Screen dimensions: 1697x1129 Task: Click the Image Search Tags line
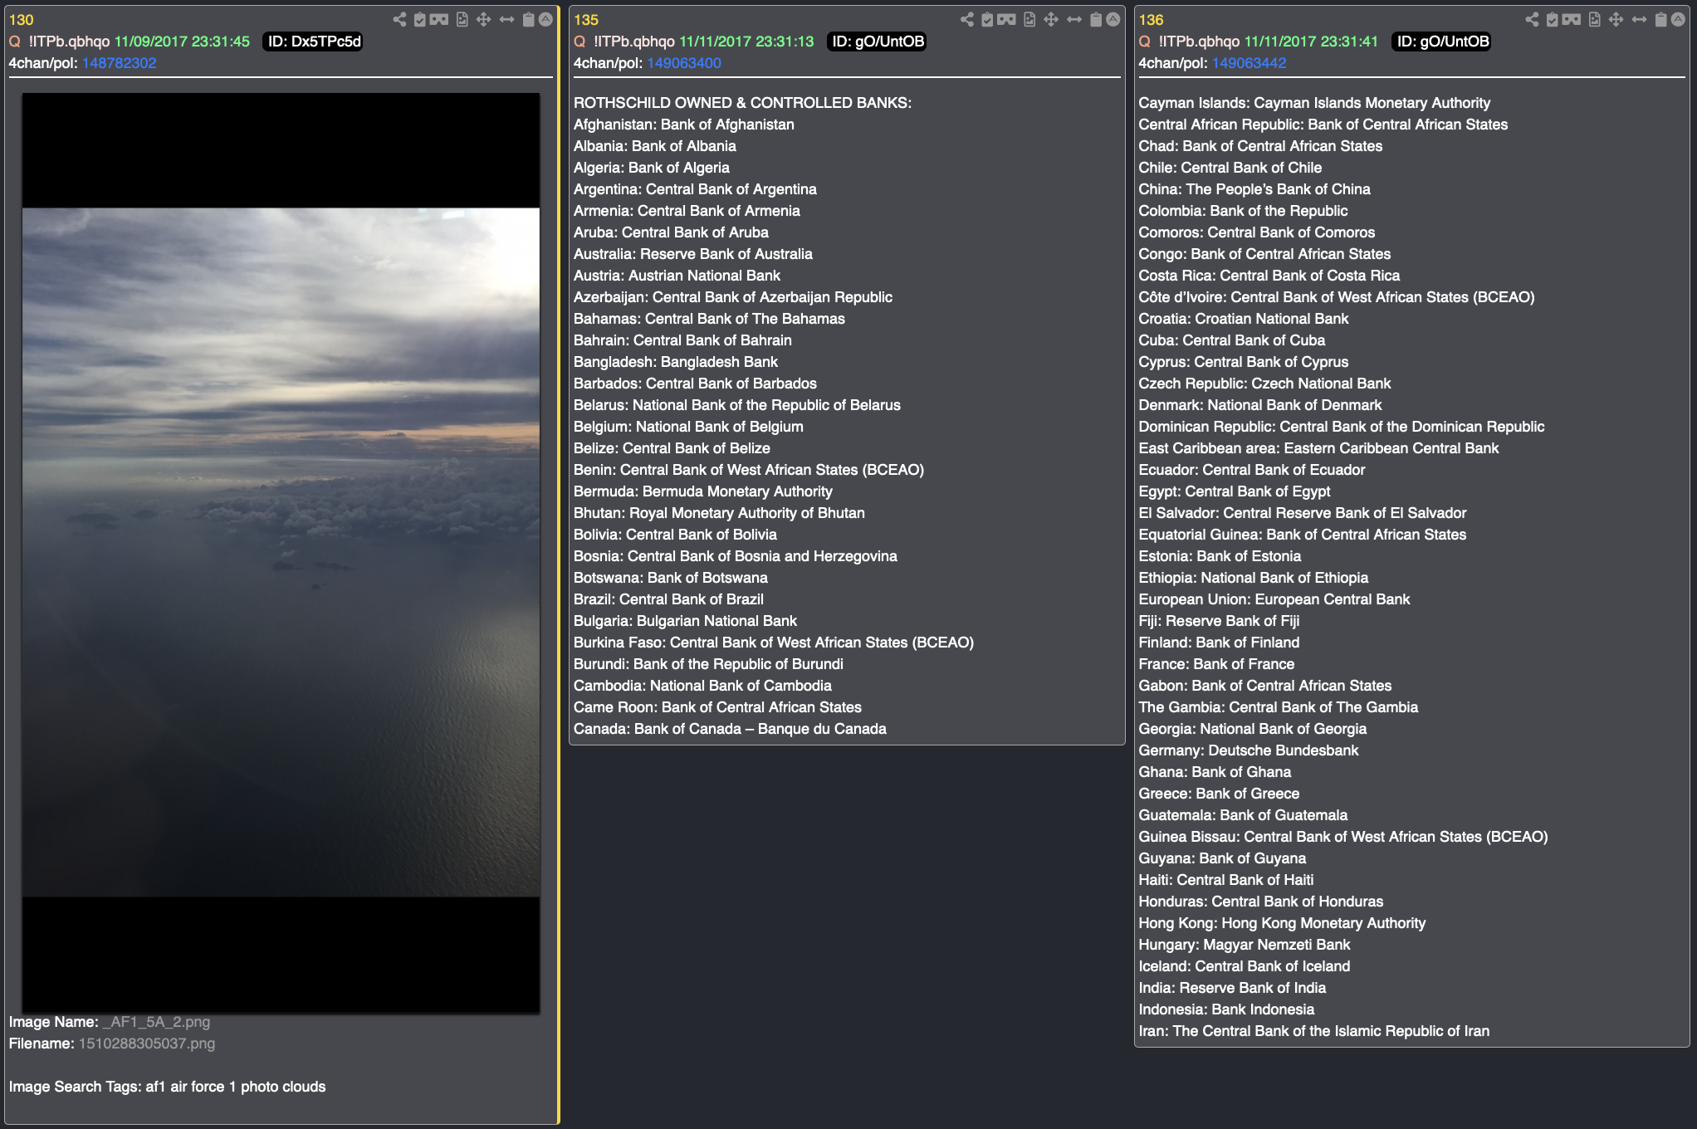click(167, 1087)
